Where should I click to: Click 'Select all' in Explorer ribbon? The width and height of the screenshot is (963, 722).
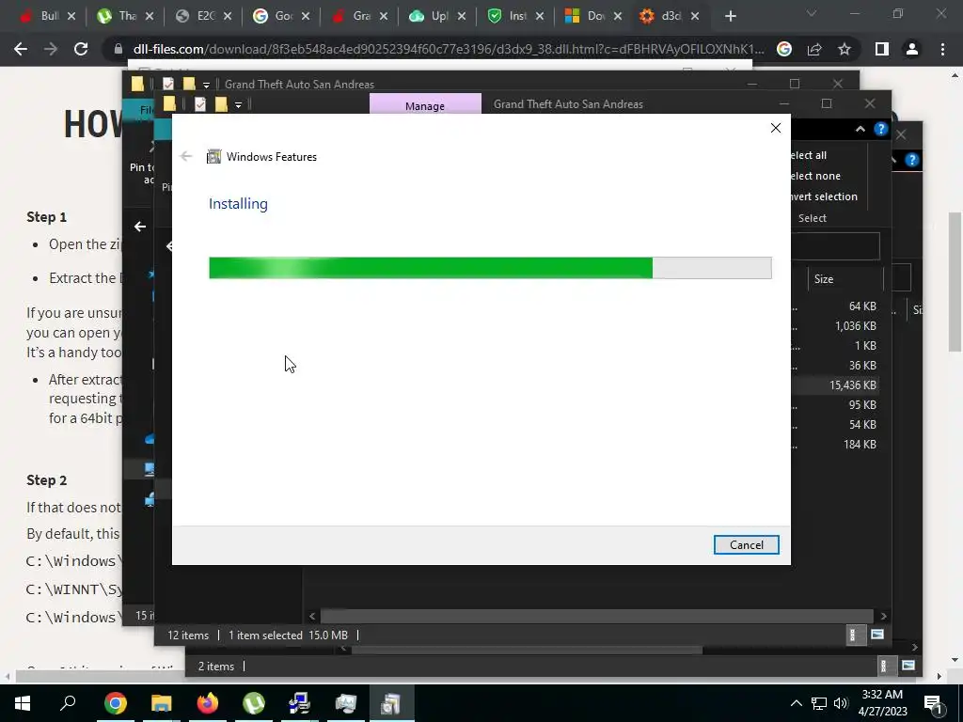coord(809,155)
